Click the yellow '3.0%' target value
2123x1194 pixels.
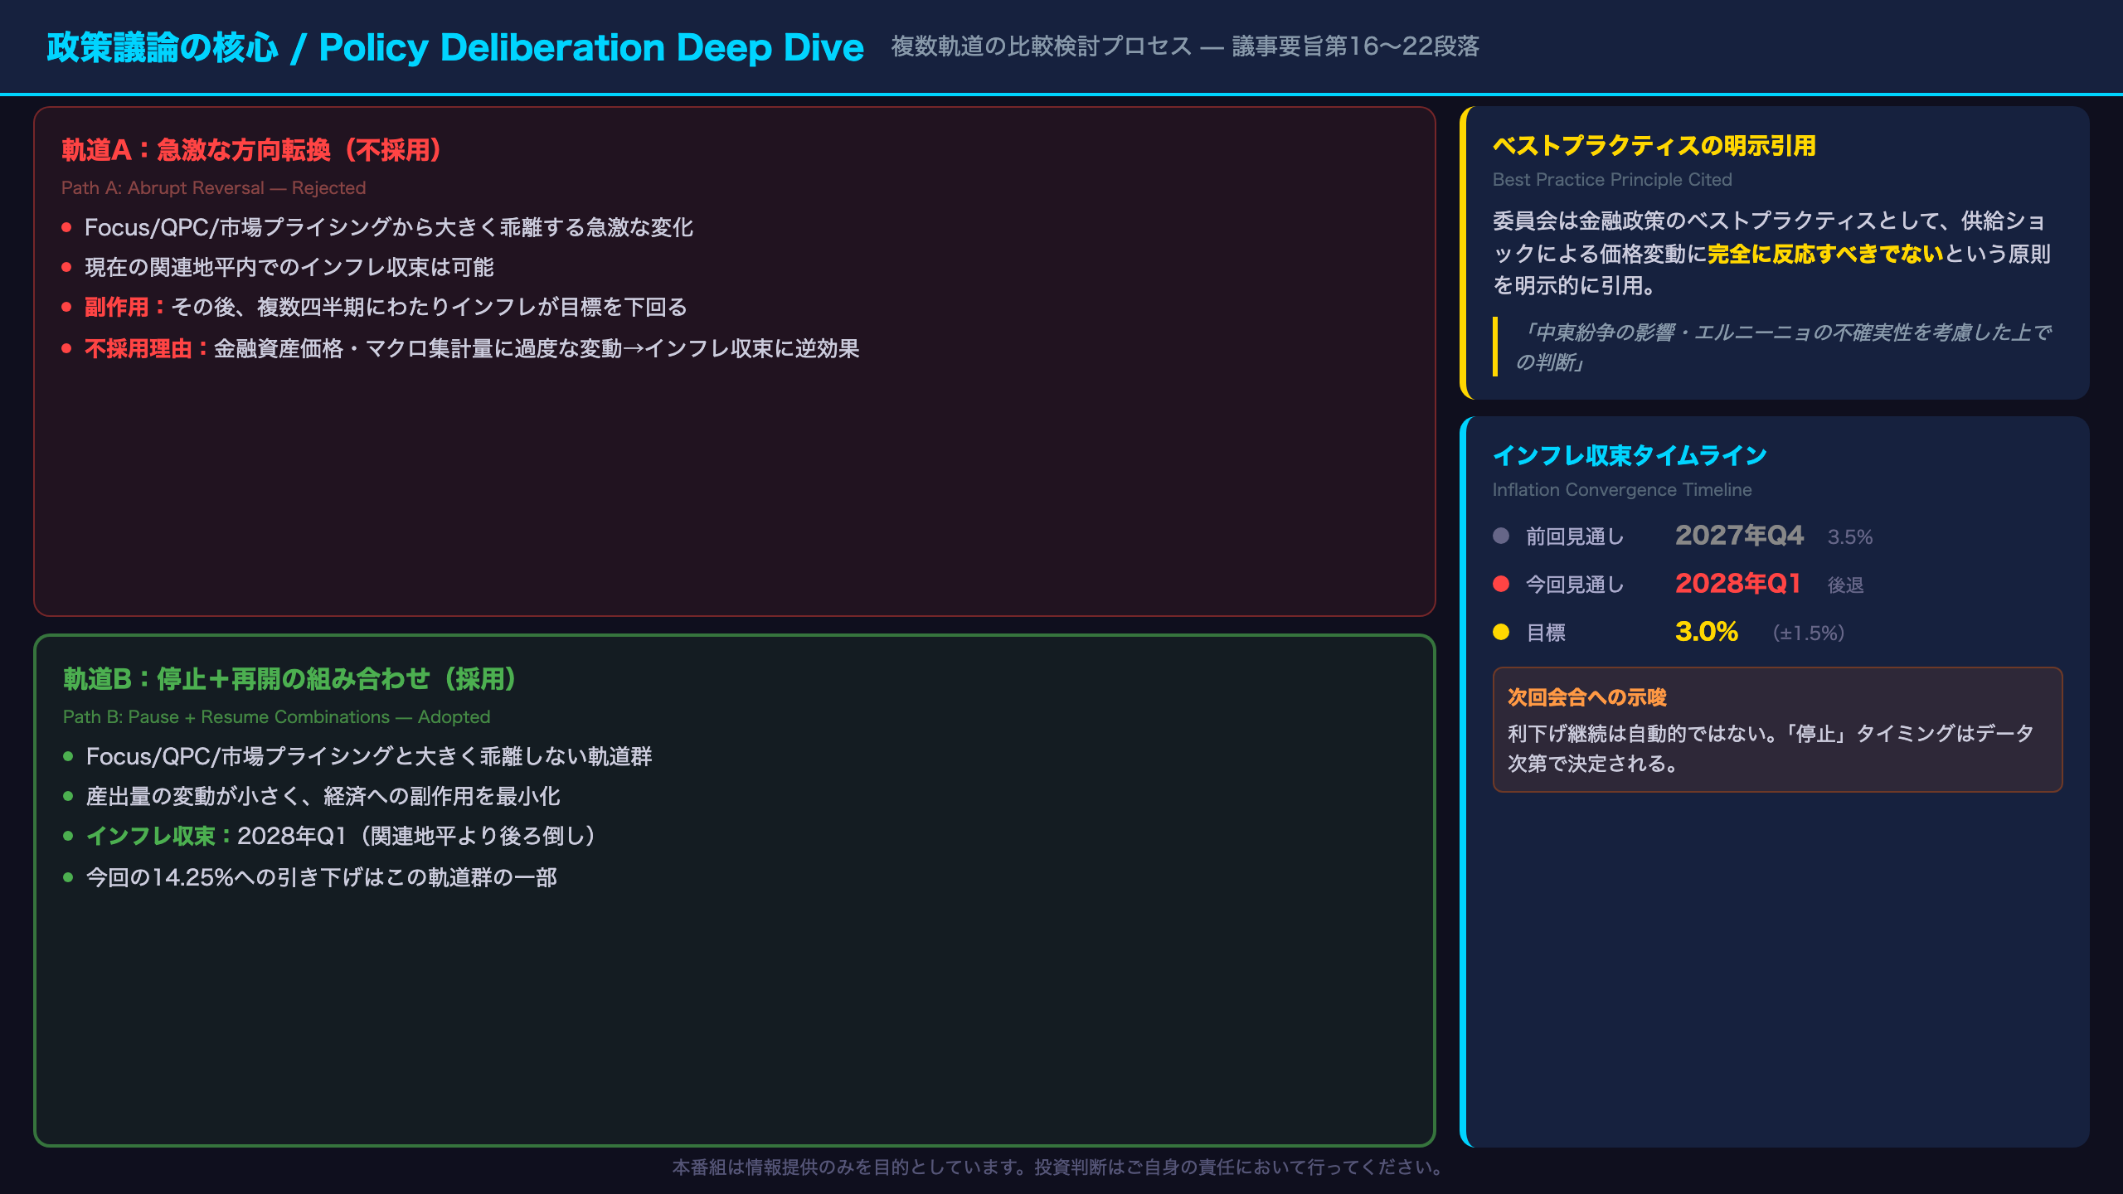[1707, 632]
